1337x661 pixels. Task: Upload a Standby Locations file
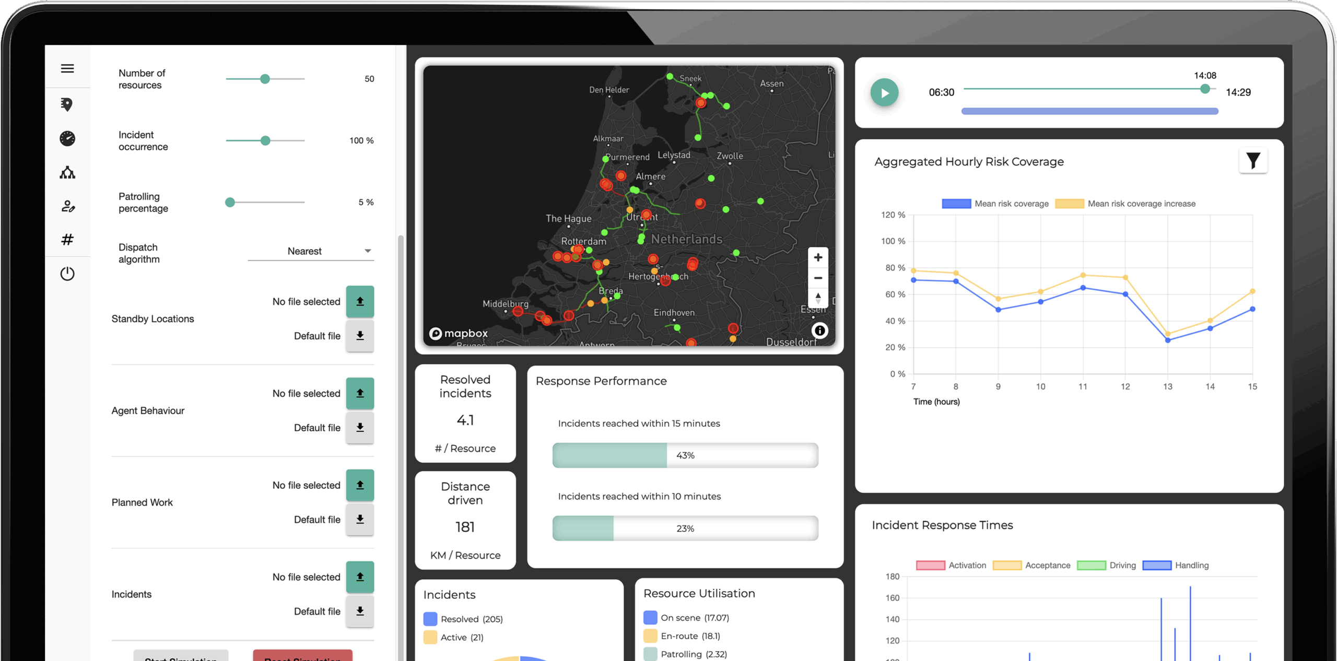pyautogui.click(x=360, y=301)
